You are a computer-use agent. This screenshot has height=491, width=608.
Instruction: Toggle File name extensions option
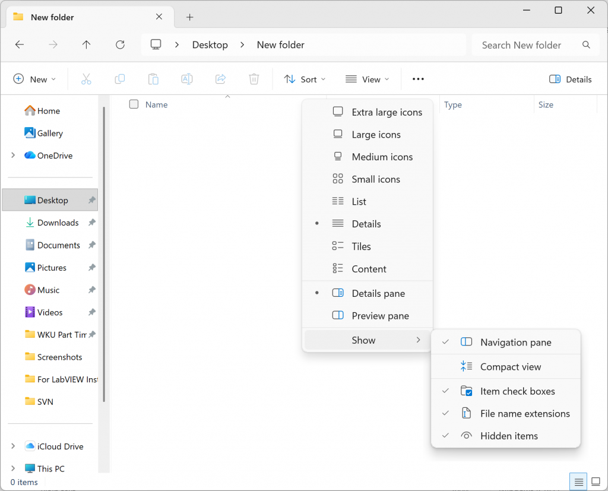(506, 413)
